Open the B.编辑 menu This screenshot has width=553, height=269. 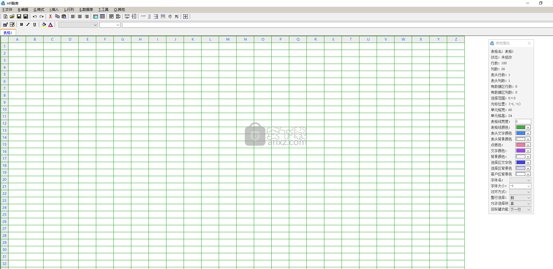pos(23,10)
